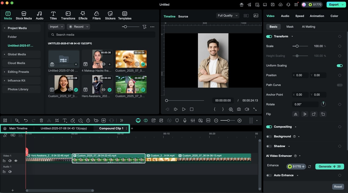Screen dimensions: 348x193
Task: Open the Full Quality dropdown
Action: pos(228,15)
